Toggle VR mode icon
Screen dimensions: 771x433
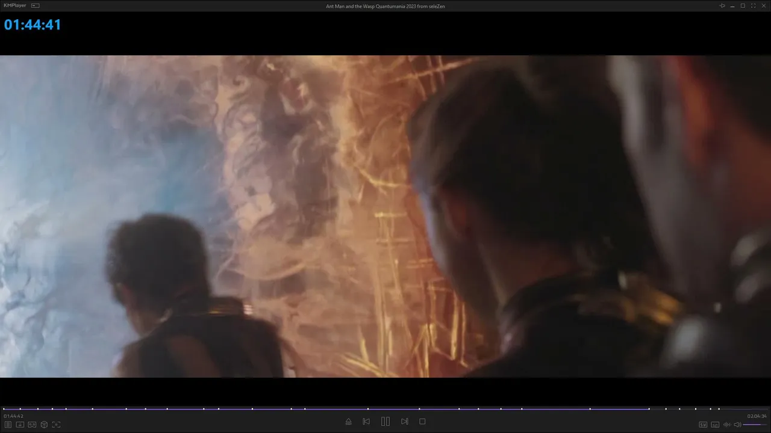[32, 425]
